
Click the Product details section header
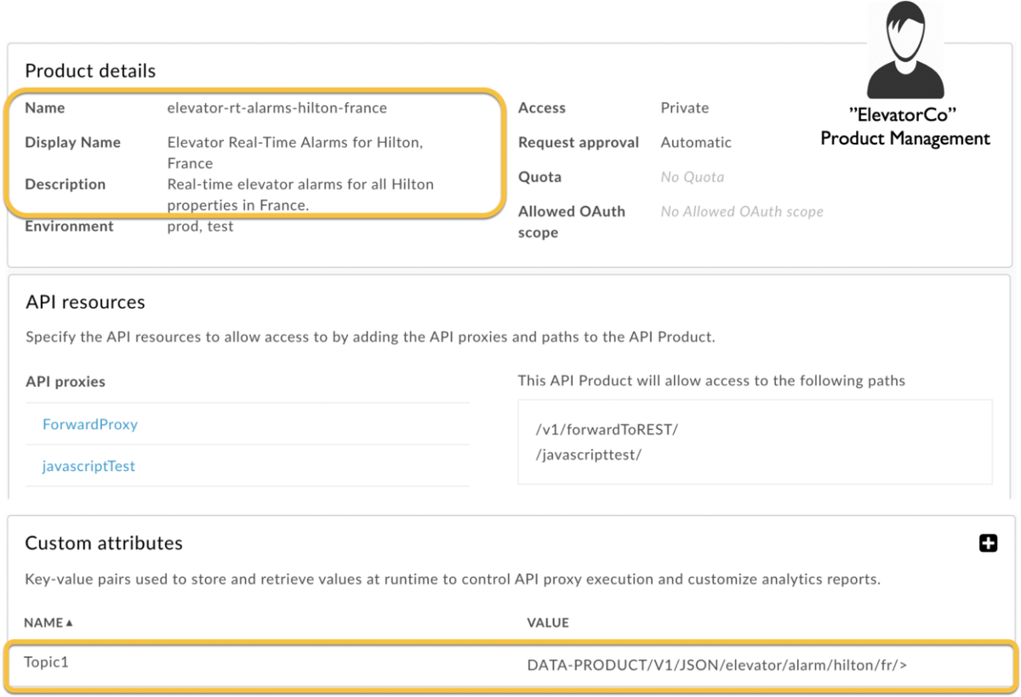pos(89,71)
